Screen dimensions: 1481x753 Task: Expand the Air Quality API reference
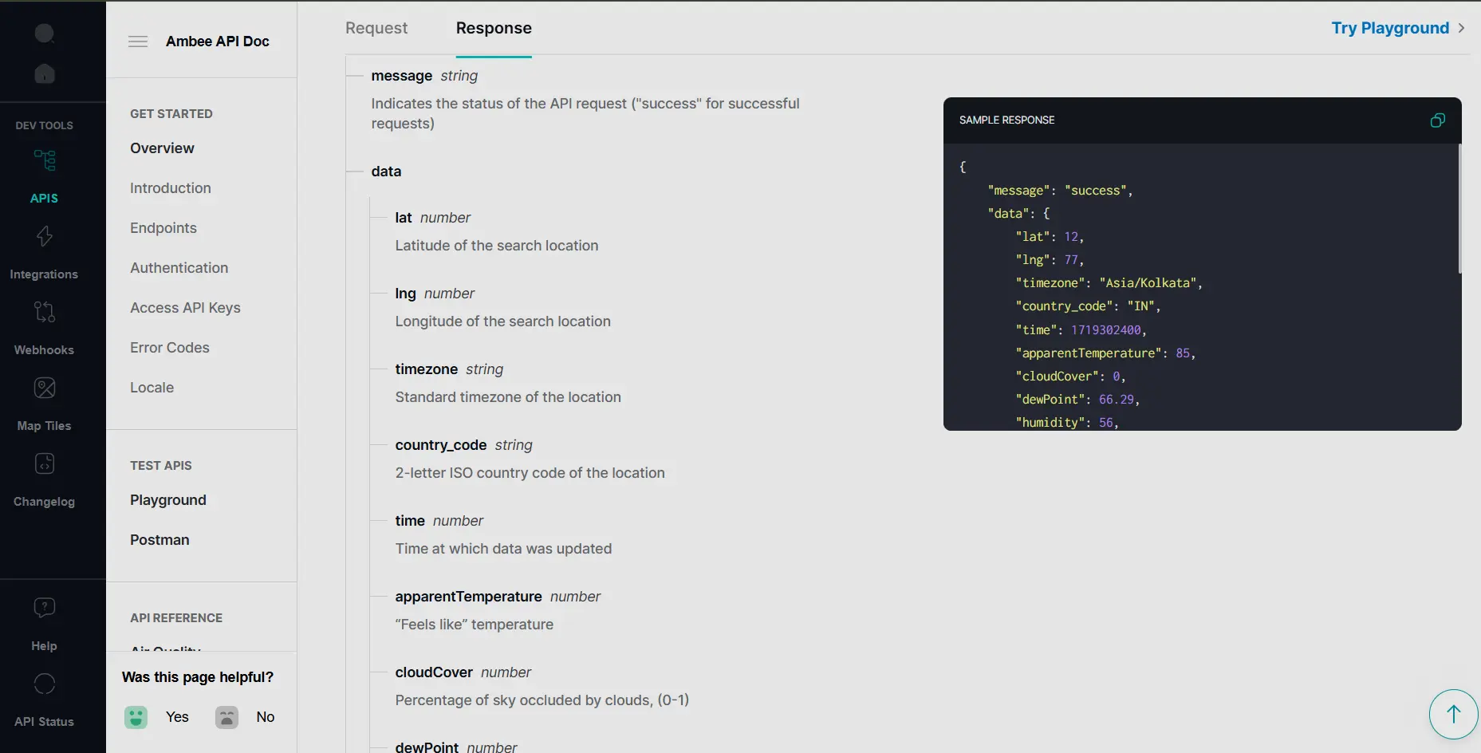tap(165, 648)
